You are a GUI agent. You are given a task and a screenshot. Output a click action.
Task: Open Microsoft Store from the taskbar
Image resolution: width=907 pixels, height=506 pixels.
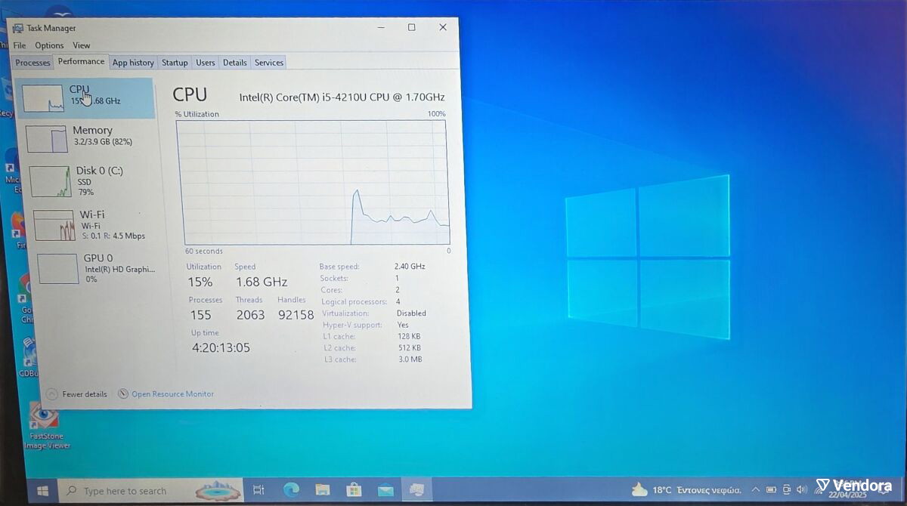[354, 490]
